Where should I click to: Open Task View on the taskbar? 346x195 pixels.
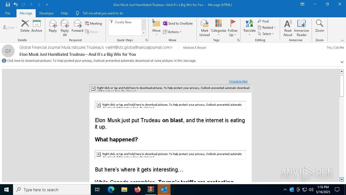point(98,190)
